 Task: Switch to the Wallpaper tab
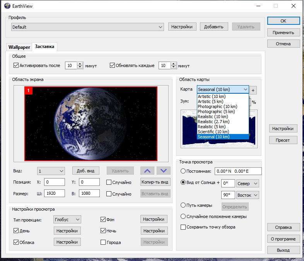click(19, 47)
